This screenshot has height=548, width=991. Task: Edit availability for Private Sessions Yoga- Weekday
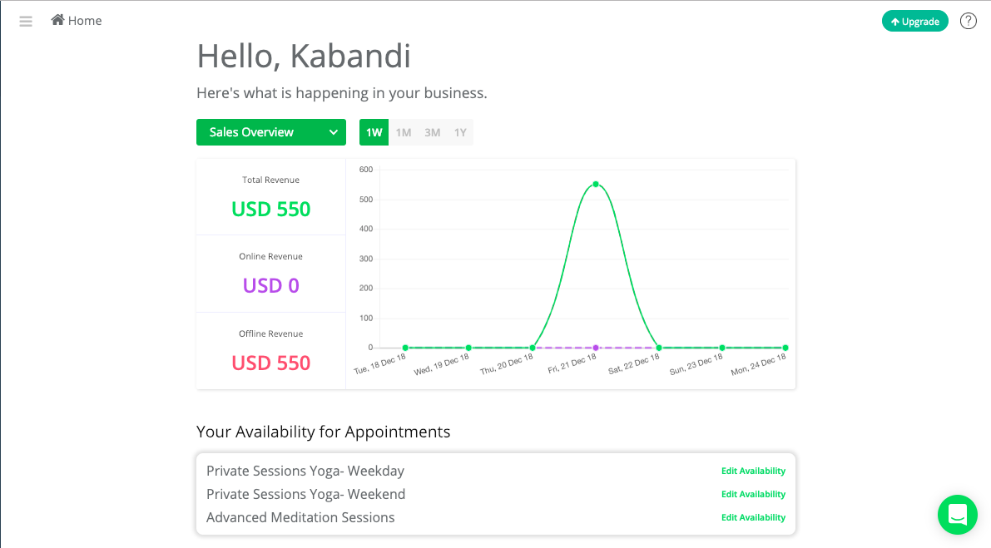point(753,471)
